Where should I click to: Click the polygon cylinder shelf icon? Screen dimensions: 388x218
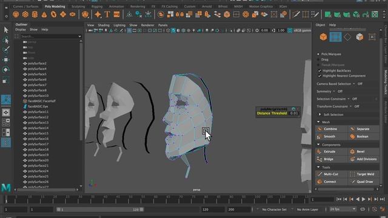click(x=35, y=15)
